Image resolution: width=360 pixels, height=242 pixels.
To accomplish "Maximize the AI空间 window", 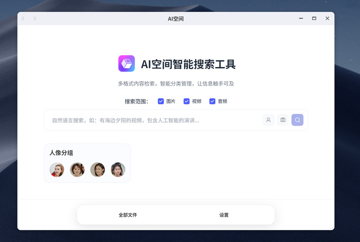I will tap(314, 19).
